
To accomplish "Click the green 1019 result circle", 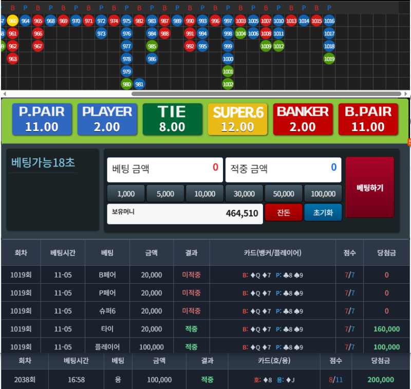I will point(329,59).
